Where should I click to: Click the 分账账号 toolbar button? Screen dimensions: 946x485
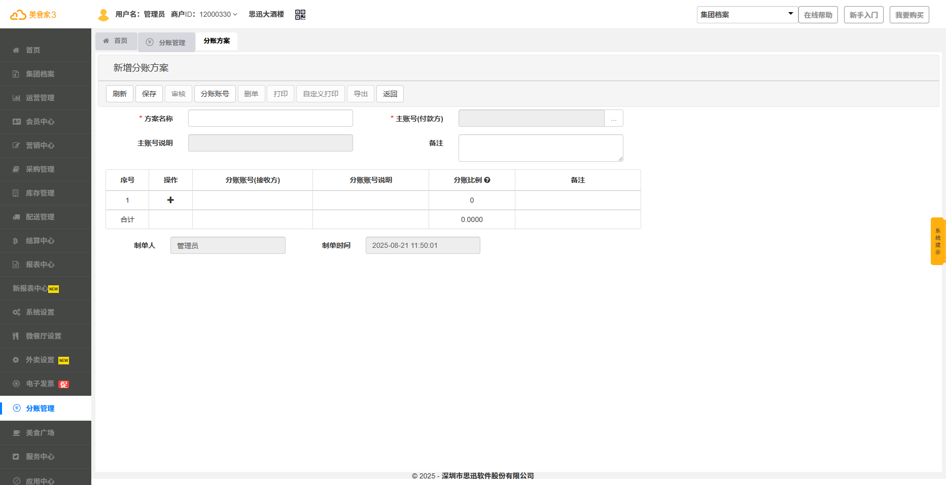215,94
